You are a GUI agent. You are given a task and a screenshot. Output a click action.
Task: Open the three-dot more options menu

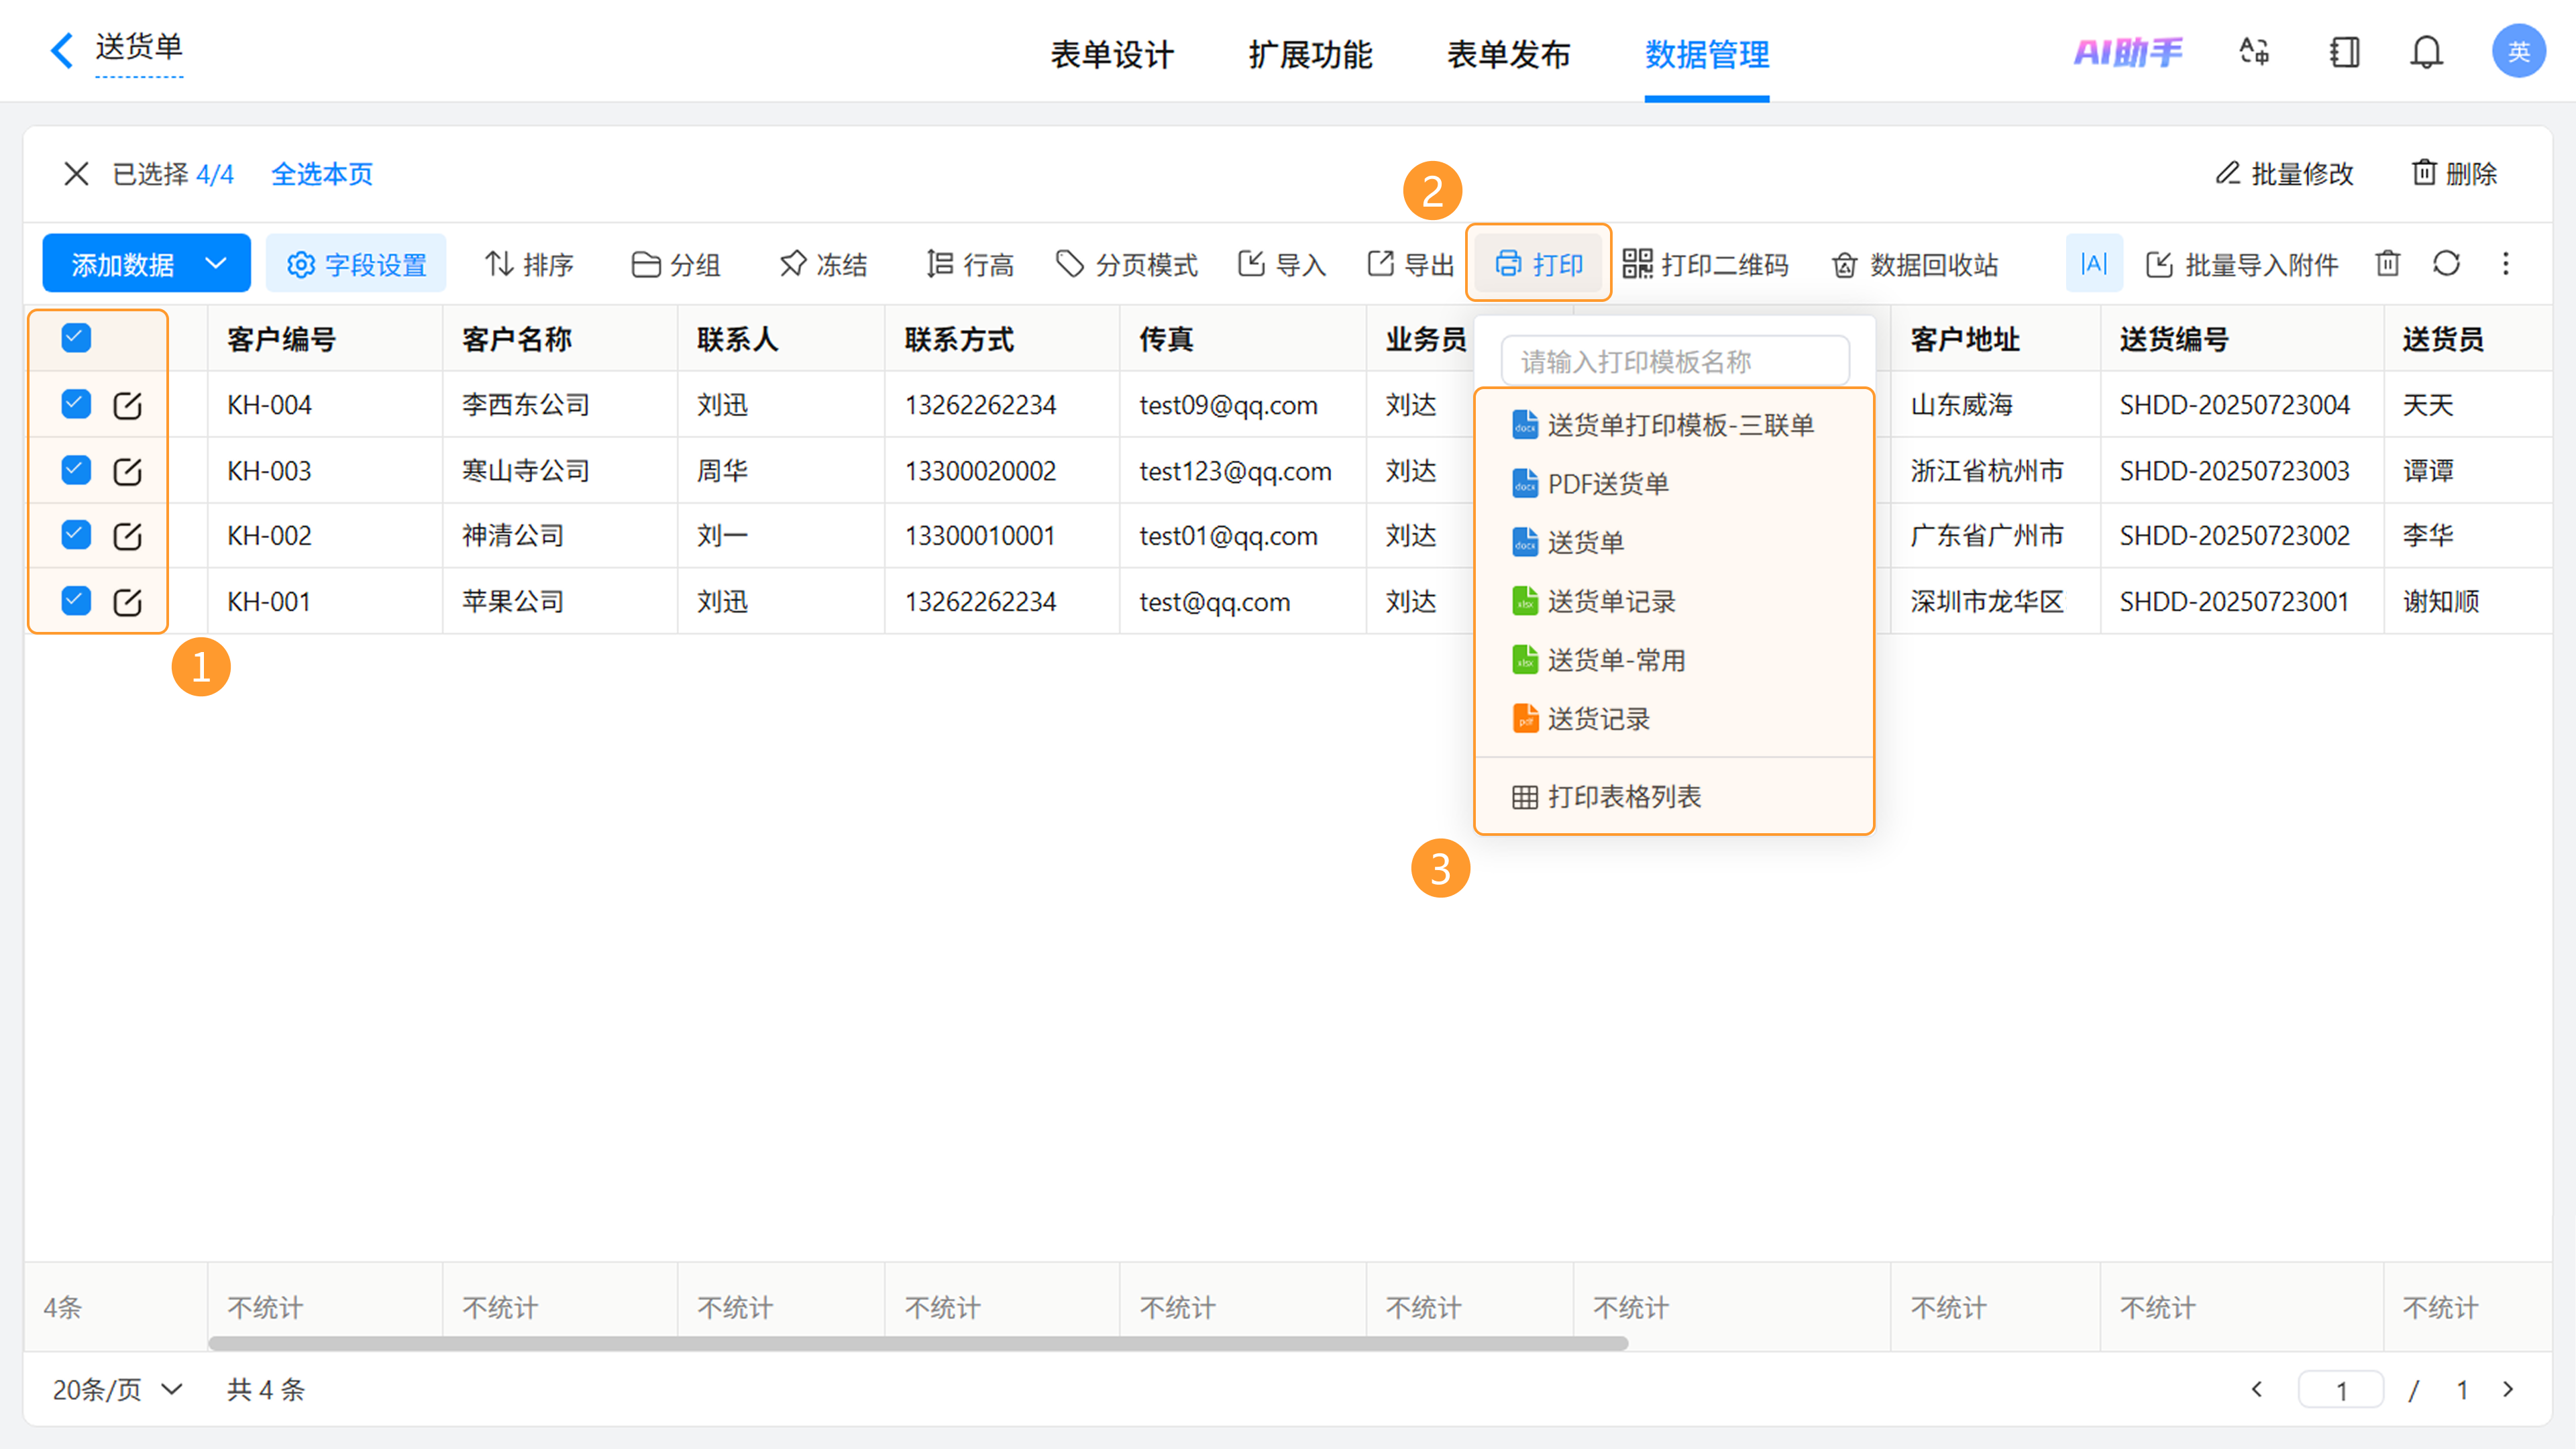click(2505, 263)
